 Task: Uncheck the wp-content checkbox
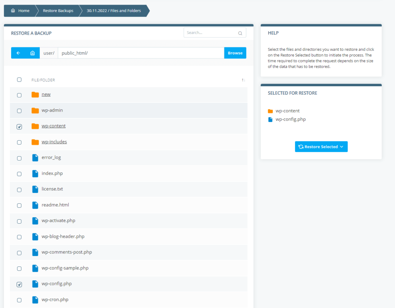[x=19, y=126]
